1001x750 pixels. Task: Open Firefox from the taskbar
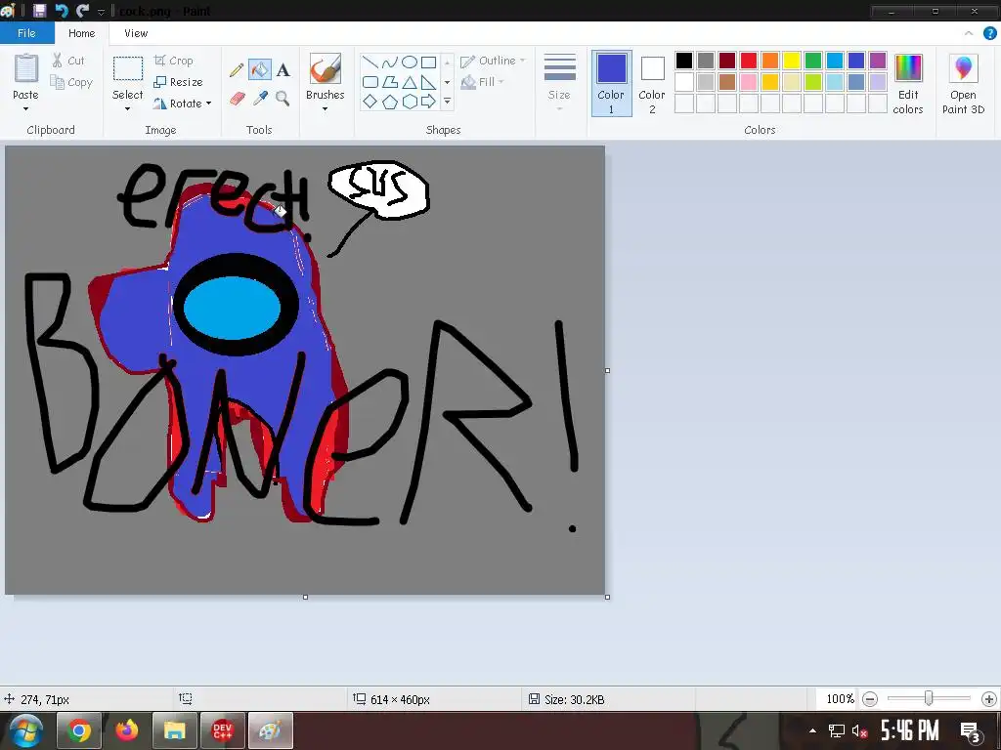point(126,730)
